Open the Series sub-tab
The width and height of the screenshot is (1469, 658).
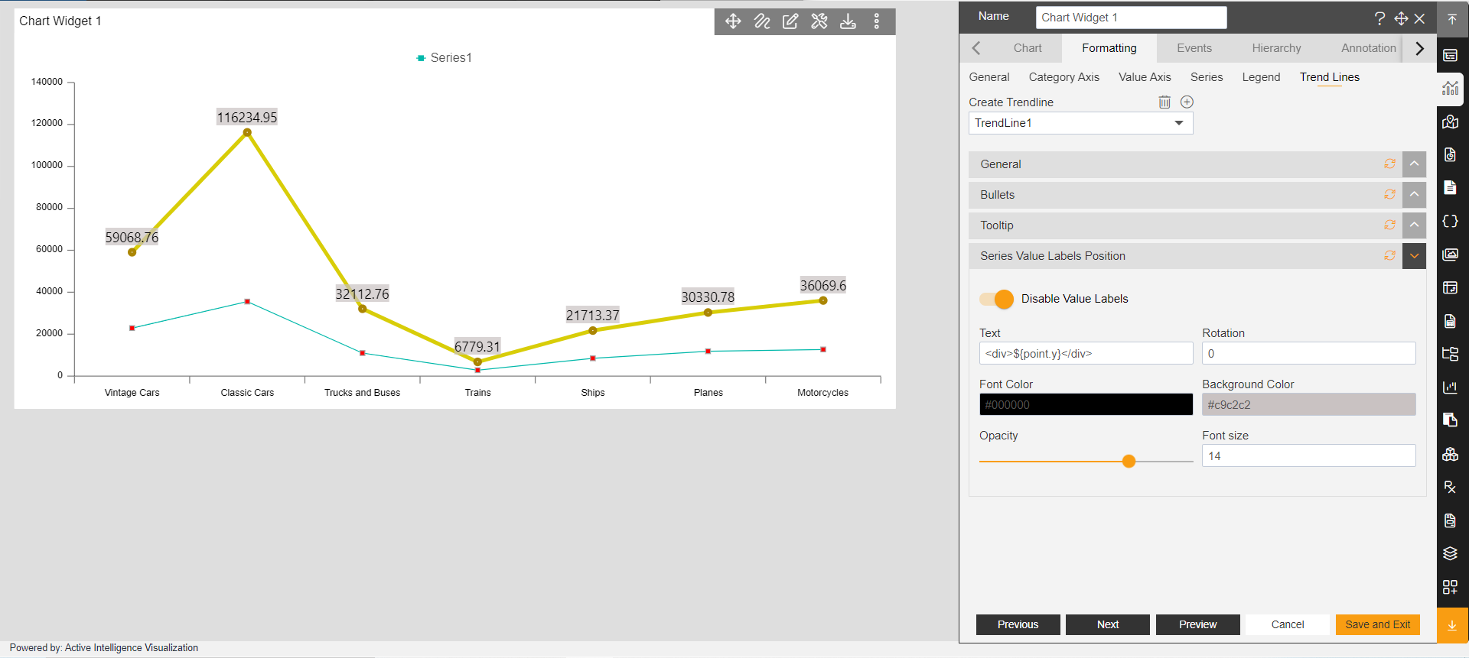pos(1207,77)
